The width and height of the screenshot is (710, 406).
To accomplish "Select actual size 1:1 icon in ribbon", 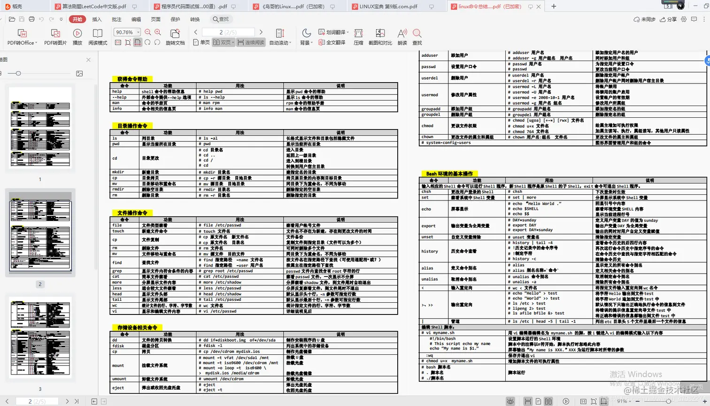I will [117, 42].
